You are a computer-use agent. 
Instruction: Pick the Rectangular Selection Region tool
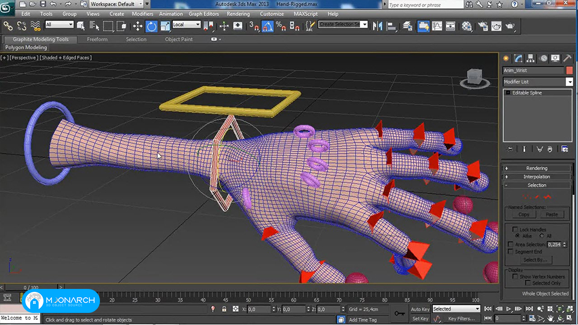coord(108,26)
